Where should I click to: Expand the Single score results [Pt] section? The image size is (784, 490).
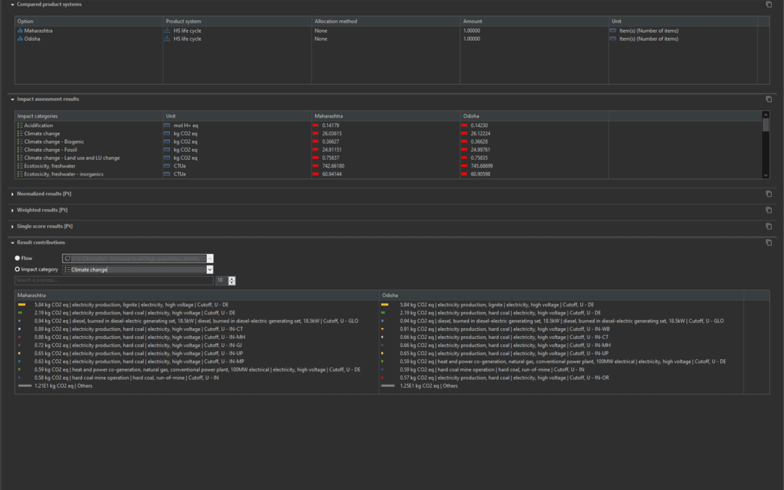point(12,226)
